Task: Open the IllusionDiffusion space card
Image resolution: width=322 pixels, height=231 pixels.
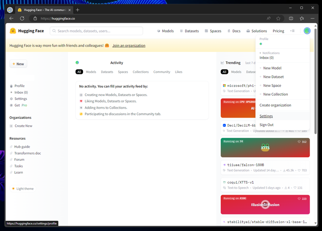Action: click(x=265, y=204)
